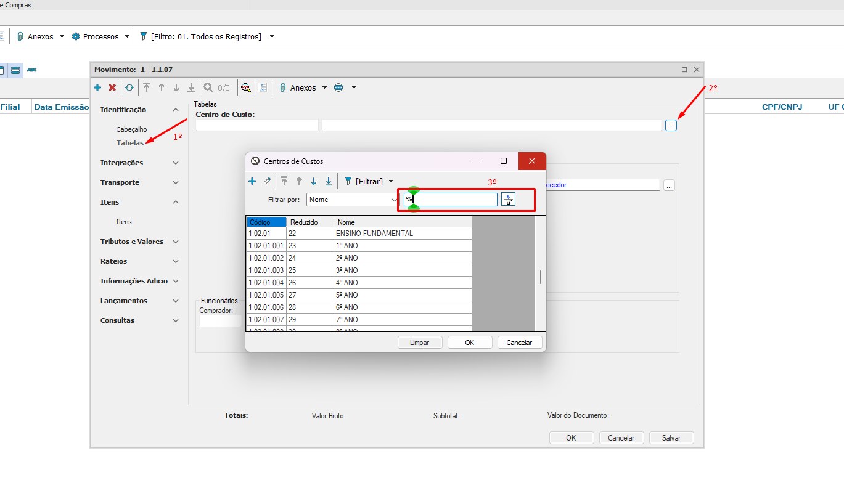
Task: Open the Centro de Custo lookup ellipsis button
Action: 671,125
